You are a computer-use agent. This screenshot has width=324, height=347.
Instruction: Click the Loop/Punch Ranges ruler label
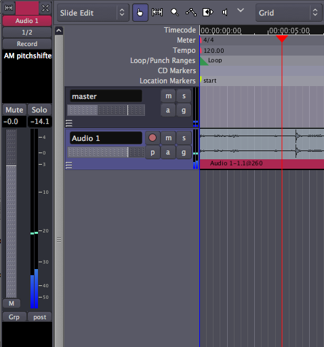[163, 60]
